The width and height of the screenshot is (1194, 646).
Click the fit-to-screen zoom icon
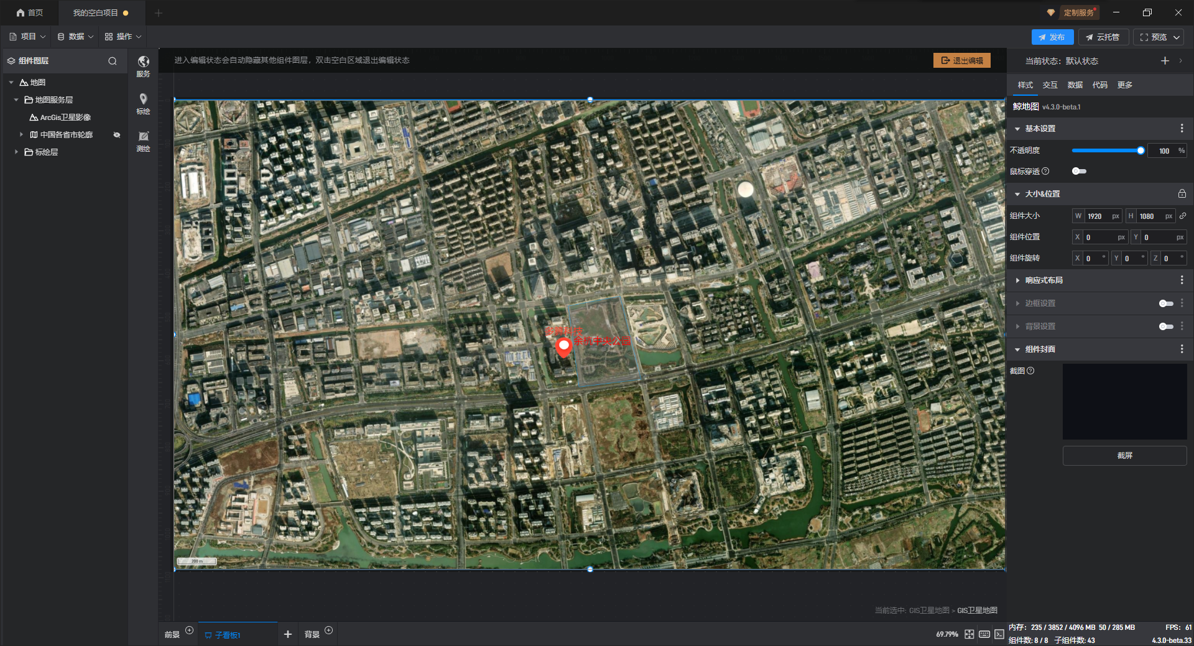coord(969,634)
